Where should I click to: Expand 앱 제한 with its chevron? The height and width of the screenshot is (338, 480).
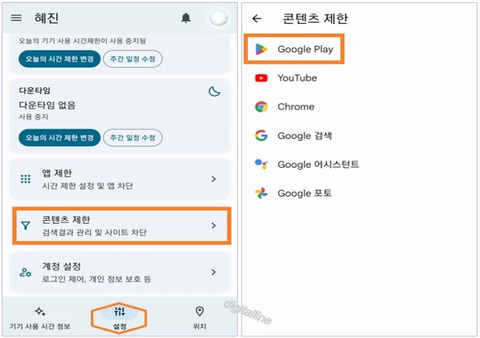214,179
